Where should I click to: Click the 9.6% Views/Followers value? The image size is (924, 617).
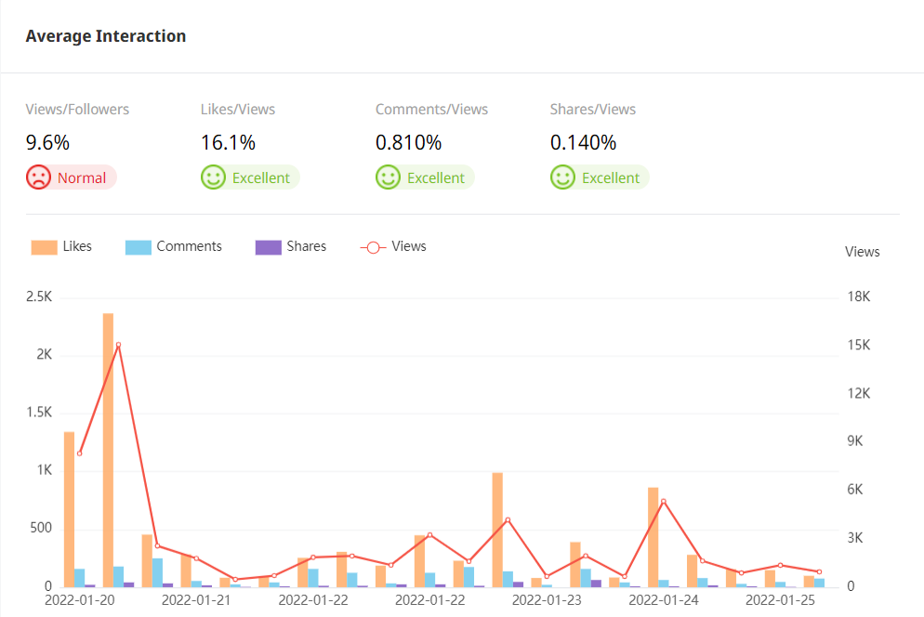47,143
